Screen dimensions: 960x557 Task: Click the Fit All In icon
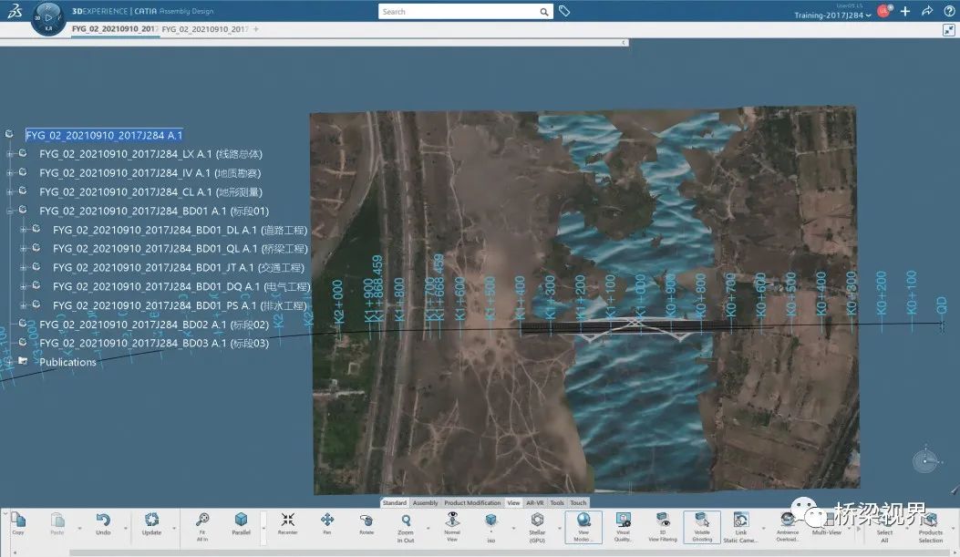[x=202, y=521]
